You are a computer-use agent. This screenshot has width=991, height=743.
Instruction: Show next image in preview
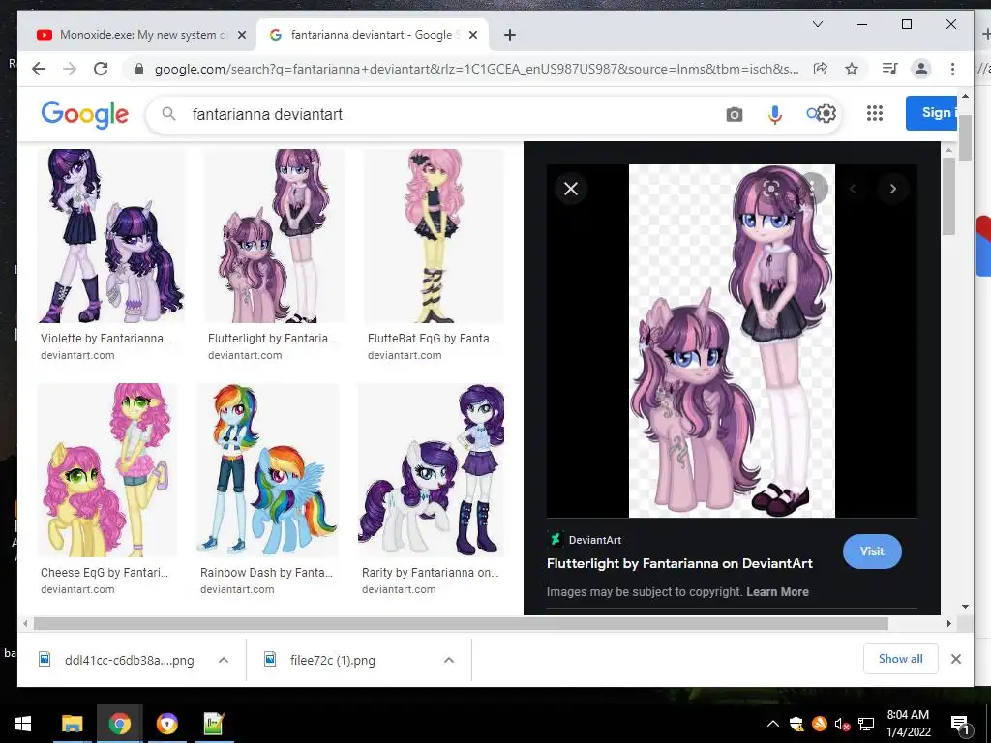click(x=893, y=189)
